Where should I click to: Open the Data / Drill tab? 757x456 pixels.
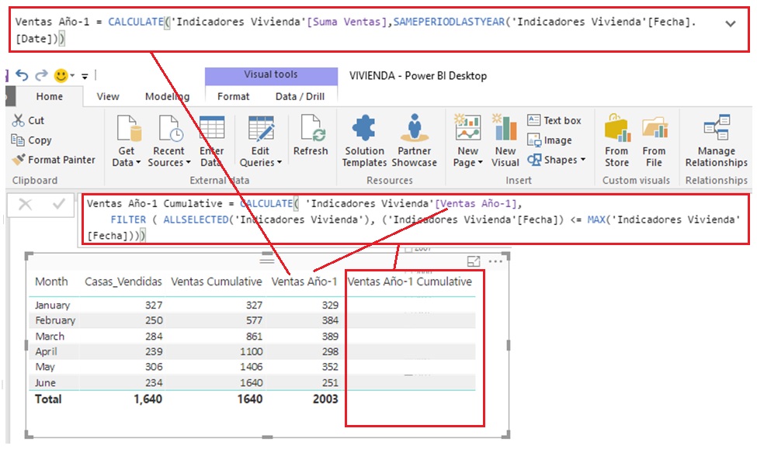(300, 96)
